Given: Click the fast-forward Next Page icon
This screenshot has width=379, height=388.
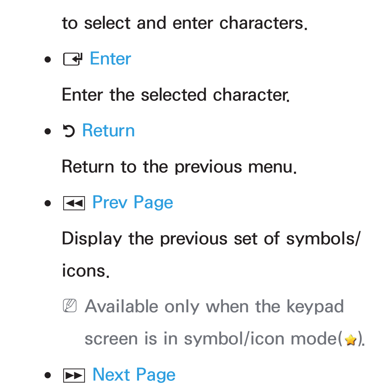Looking at the screenshot, I should tap(74, 375).
